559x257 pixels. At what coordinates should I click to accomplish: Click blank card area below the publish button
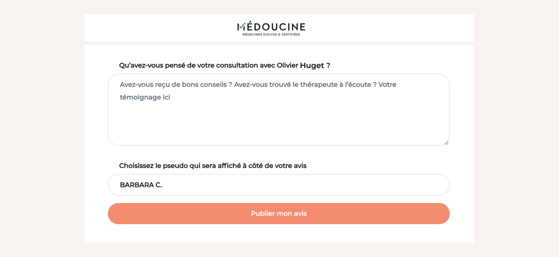(278, 234)
